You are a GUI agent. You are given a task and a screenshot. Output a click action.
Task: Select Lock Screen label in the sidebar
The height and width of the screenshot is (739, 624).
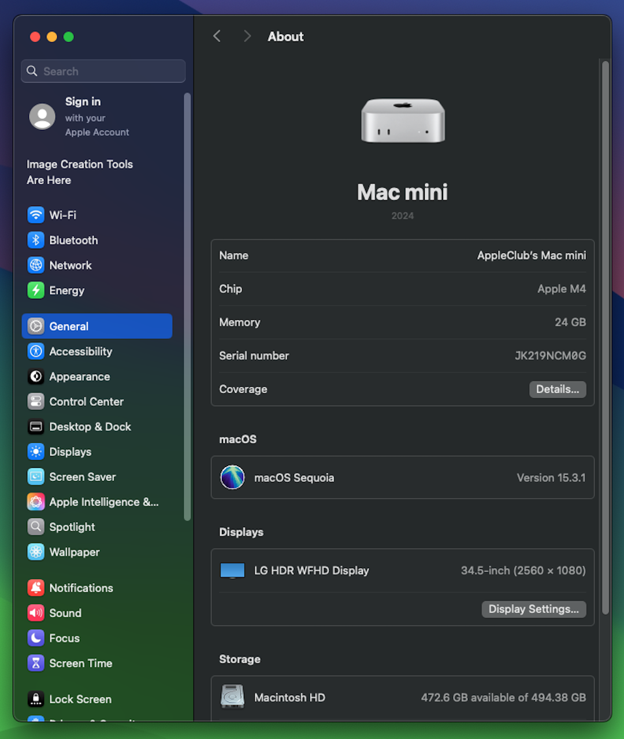pos(80,699)
